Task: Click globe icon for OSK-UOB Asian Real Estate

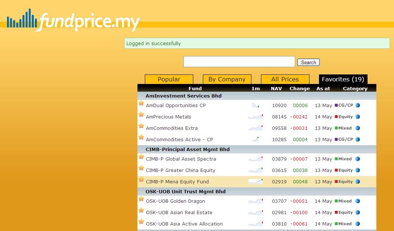Action: pyautogui.click(x=358, y=212)
